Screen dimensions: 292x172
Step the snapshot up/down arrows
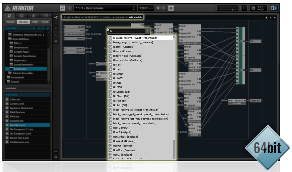[x=134, y=8]
